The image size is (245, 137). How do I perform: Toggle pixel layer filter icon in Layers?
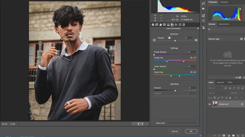click(225, 88)
